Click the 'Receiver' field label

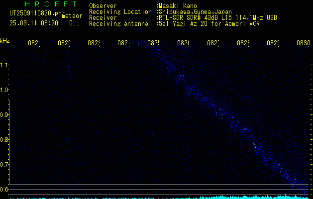tap(103, 18)
